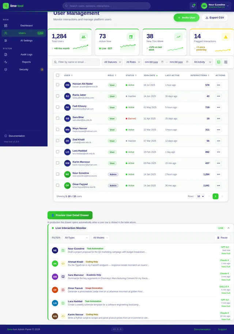234x334 pixels.
Task: Click the Flagged Interactions warning icon
Action: pyautogui.click(x=225, y=37)
